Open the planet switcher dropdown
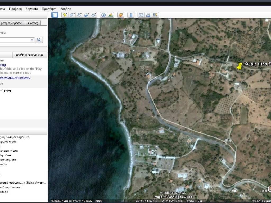This screenshot has height=203, width=271. coord(121,15)
